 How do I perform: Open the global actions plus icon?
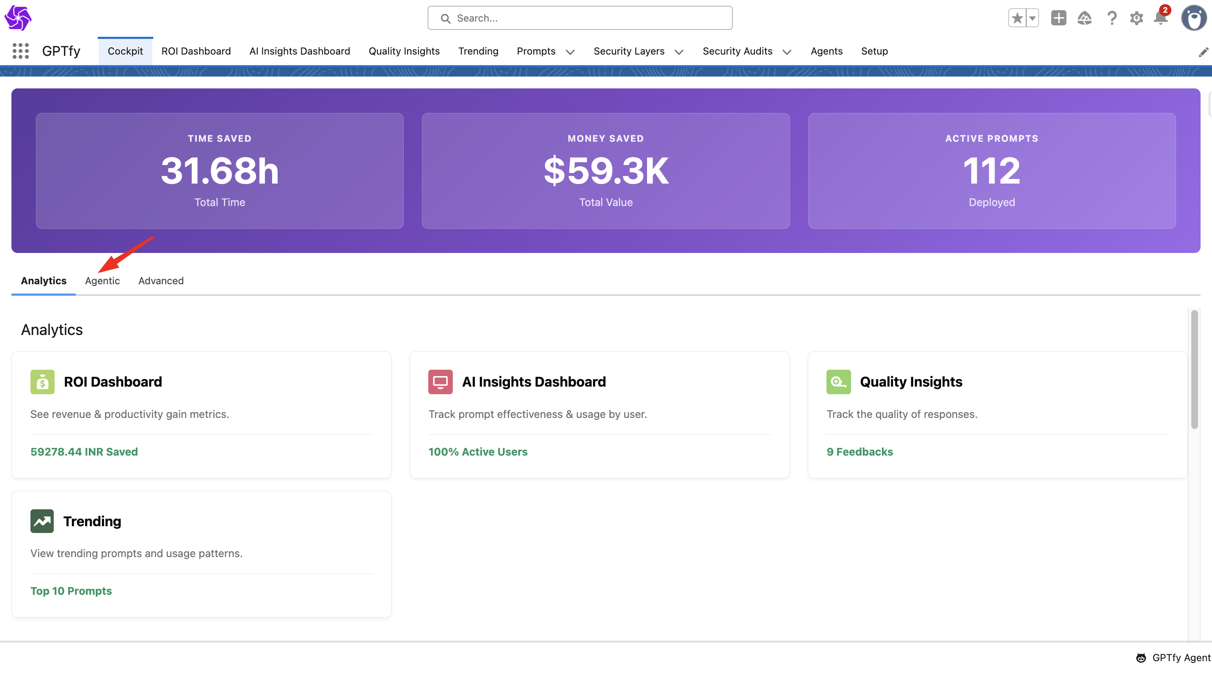(1058, 18)
